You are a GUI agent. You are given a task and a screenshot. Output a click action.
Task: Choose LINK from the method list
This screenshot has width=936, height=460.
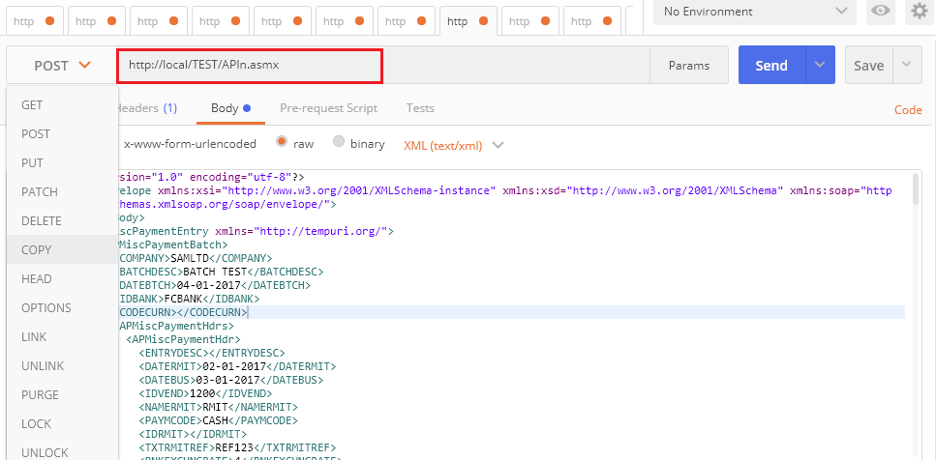[x=63, y=336]
